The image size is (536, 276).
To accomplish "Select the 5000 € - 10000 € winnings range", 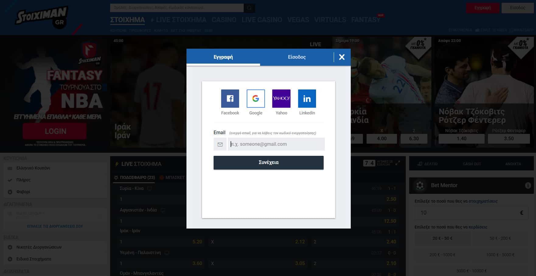I will [472, 271].
